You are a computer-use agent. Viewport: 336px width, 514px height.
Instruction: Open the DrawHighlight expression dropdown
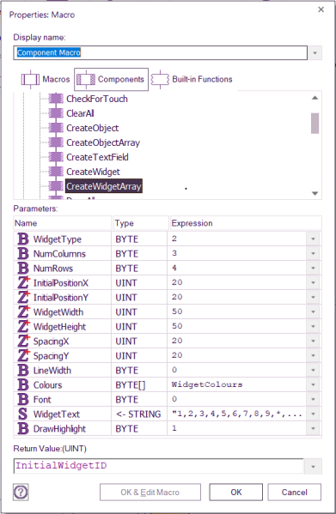pos(313,428)
